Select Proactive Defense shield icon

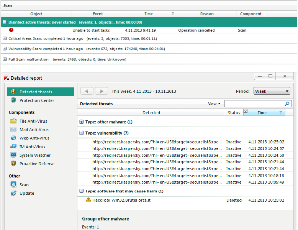point(13,164)
